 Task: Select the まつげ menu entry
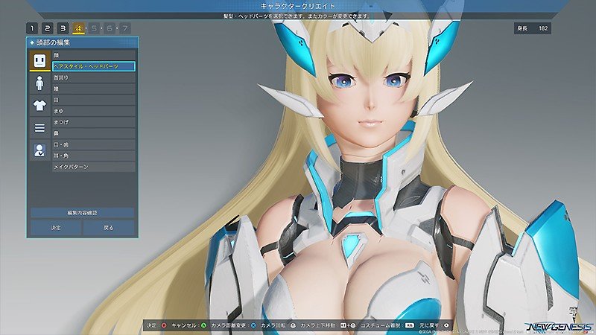(x=94, y=122)
